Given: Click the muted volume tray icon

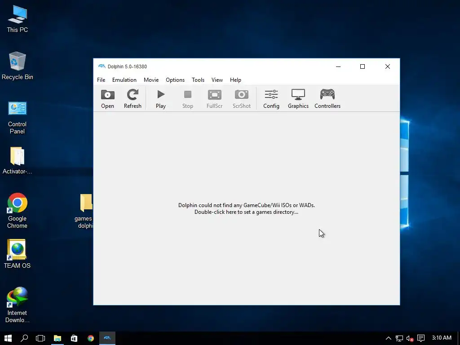Looking at the screenshot, I should (x=410, y=338).
